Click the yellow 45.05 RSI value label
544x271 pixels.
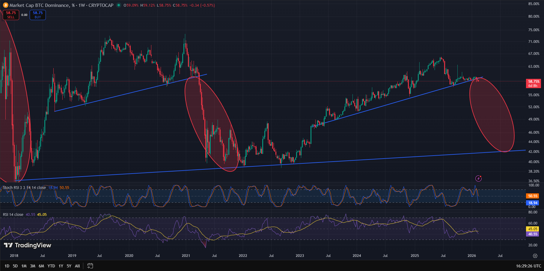[x=533, y=229]
